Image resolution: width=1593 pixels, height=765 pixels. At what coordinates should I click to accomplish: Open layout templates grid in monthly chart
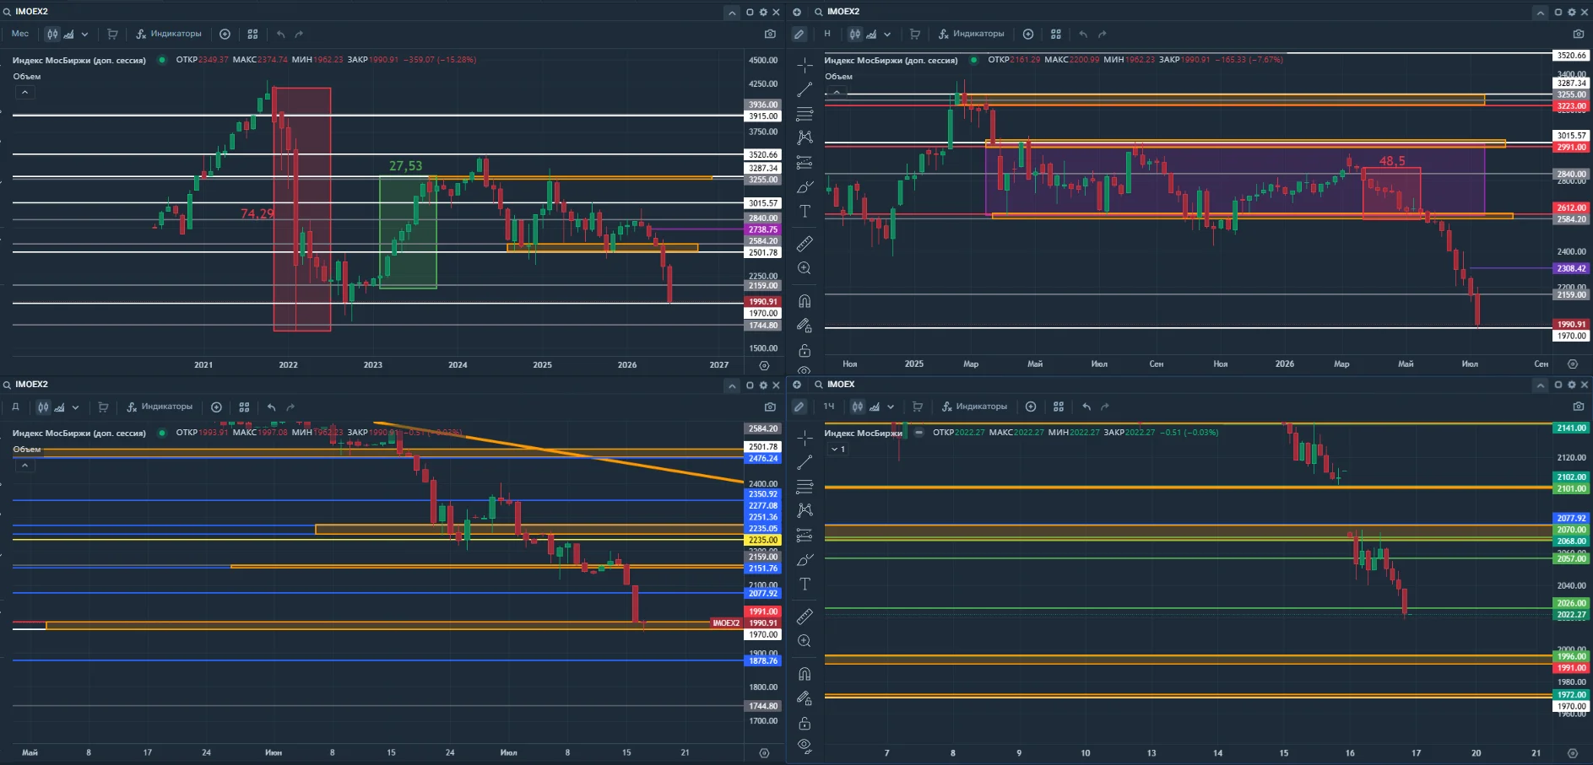[x=252, y=34]
